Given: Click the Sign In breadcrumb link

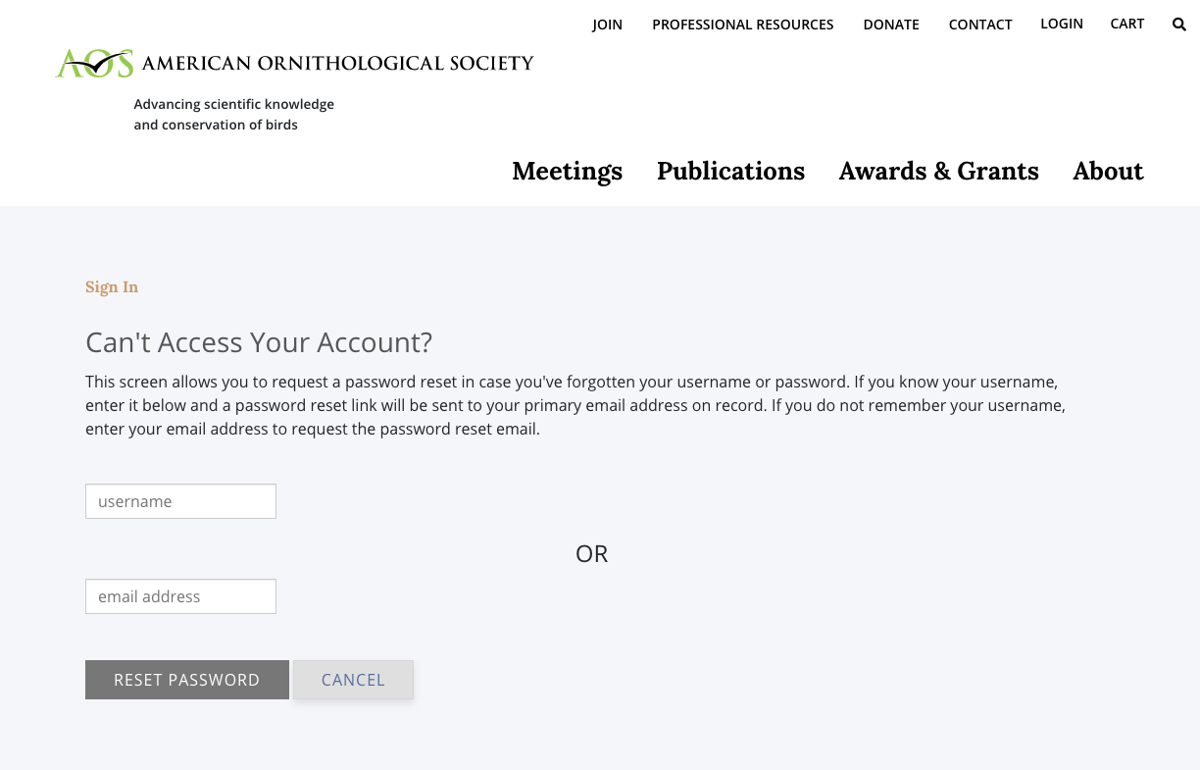Looking at the screenshot, I should coord(112,287).
